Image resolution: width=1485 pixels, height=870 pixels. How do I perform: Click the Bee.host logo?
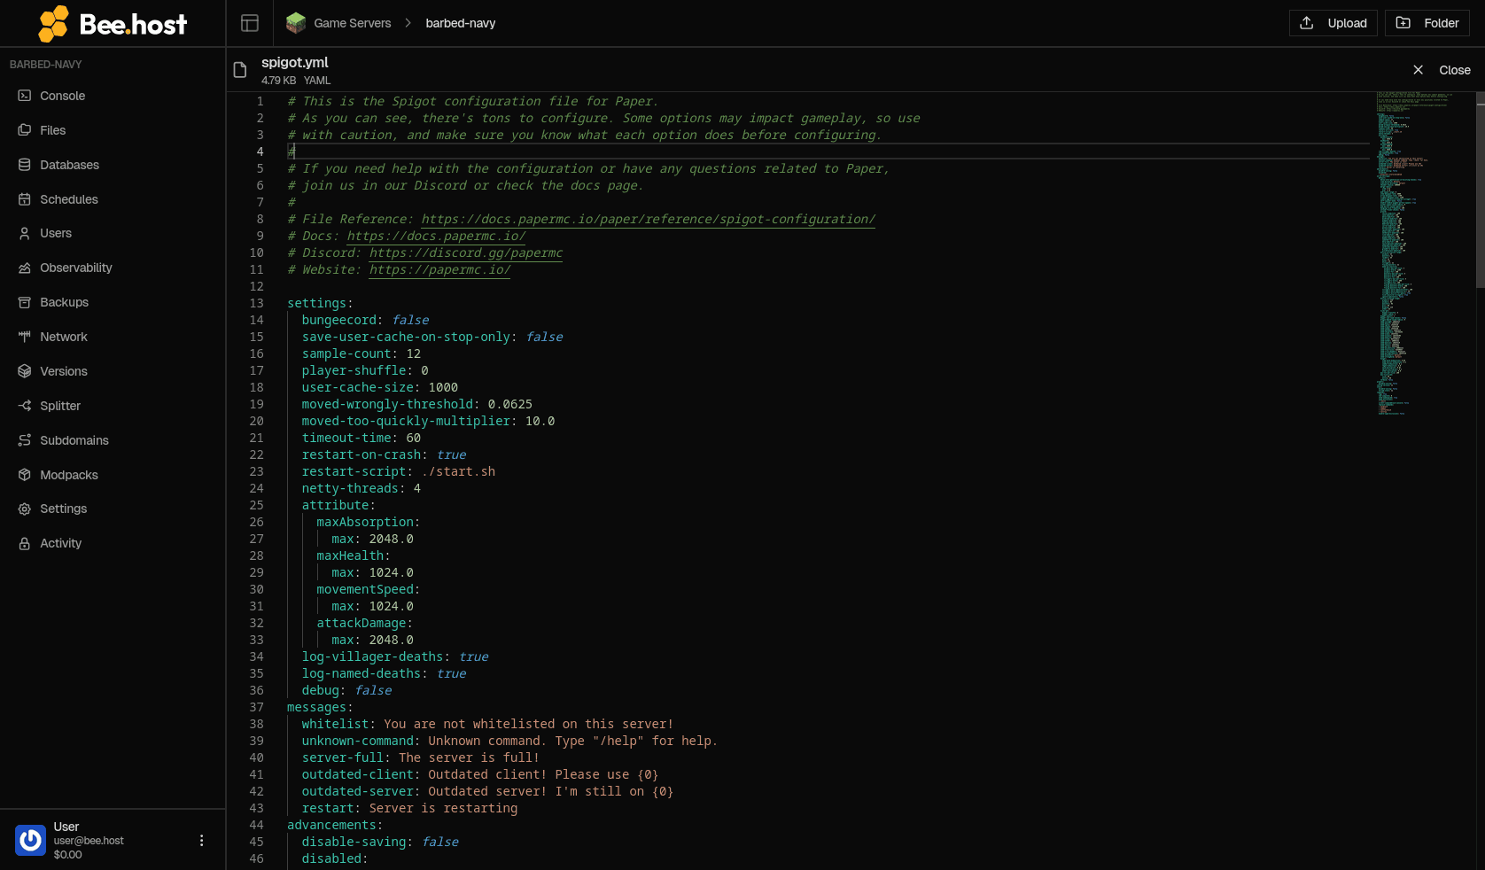click(113, 24)
